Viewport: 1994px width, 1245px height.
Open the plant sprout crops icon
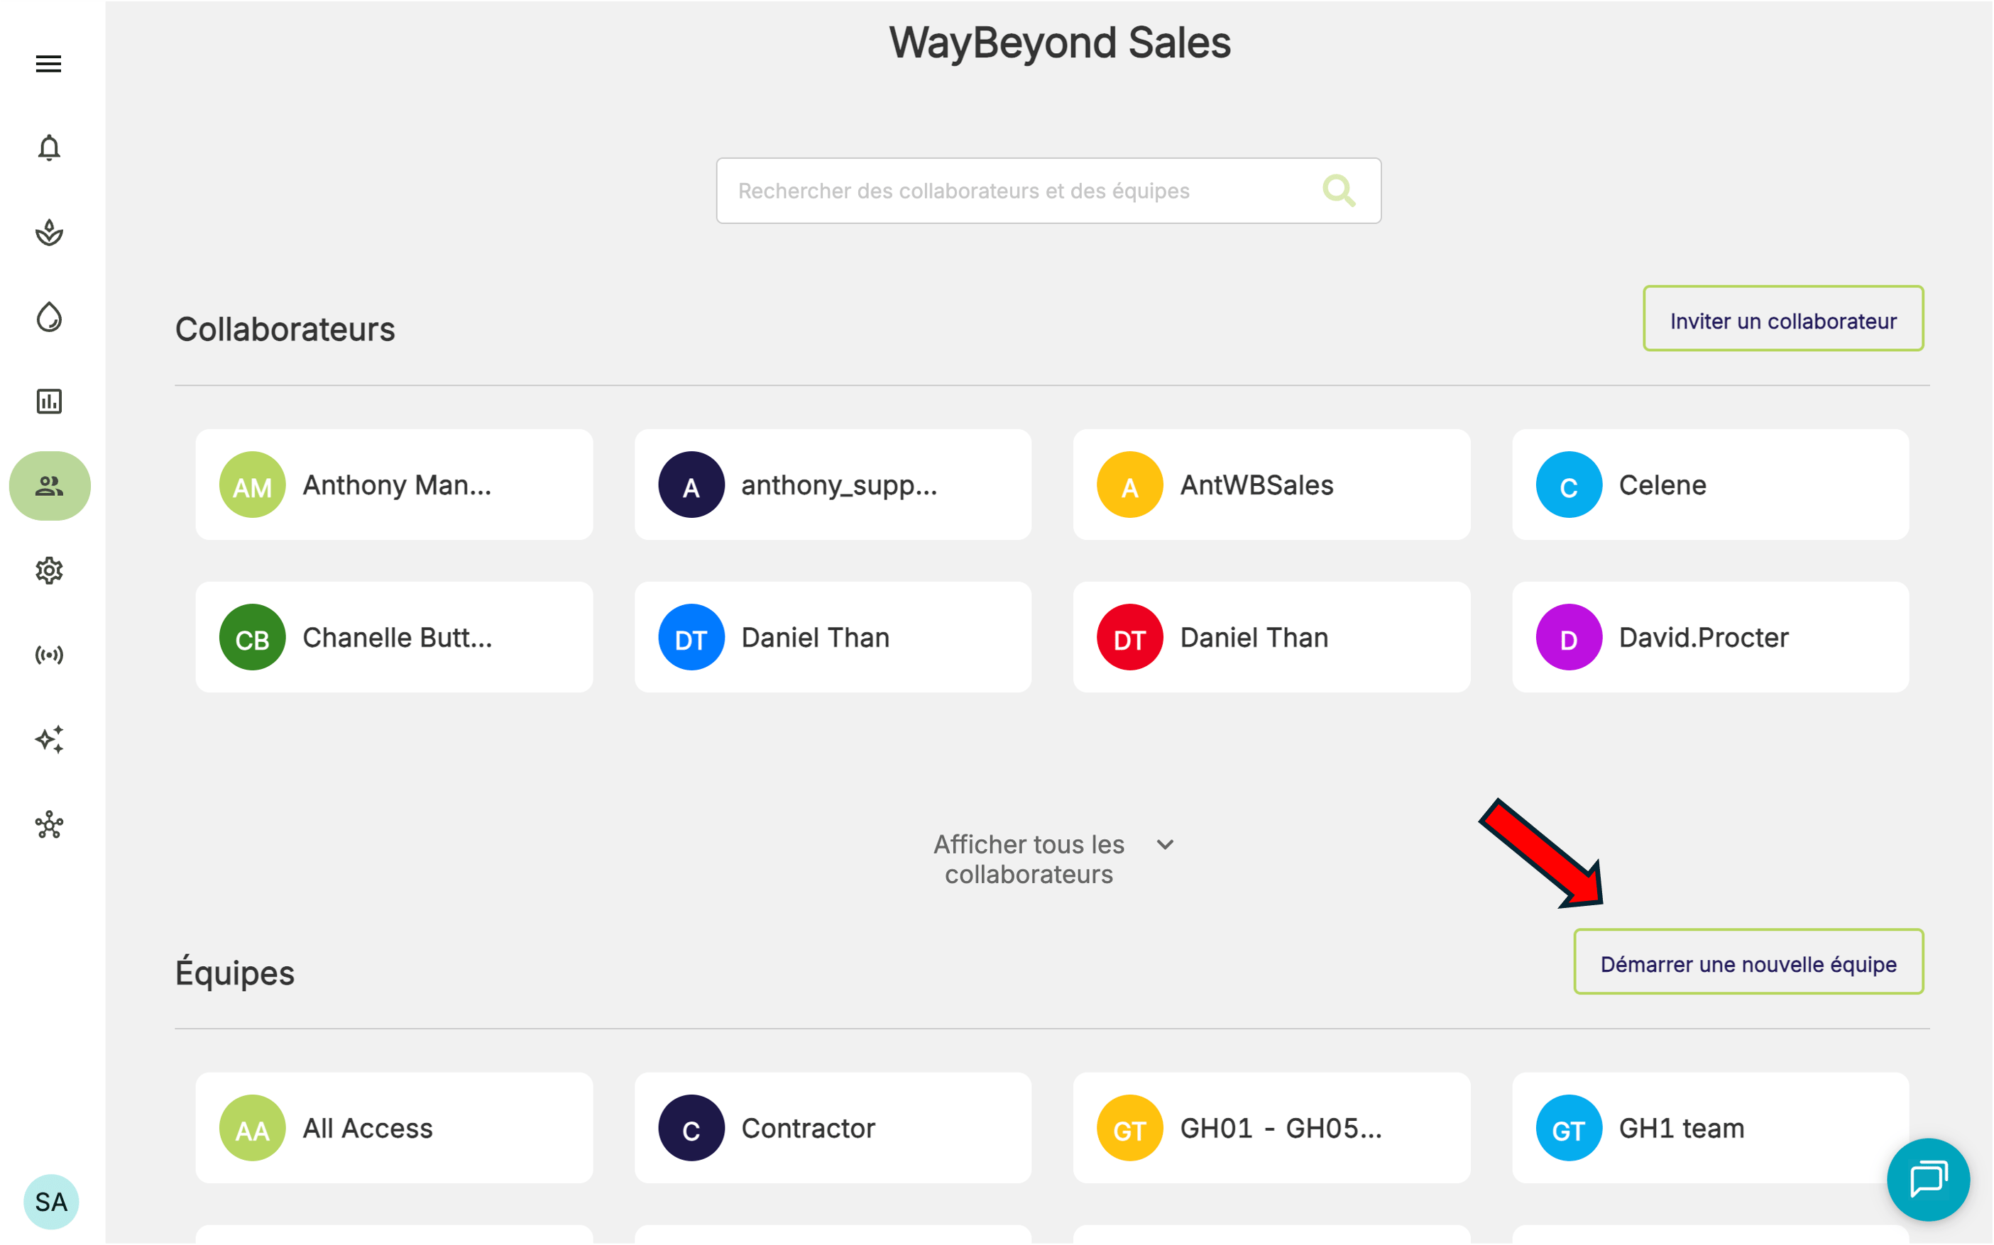coord(48,233)
